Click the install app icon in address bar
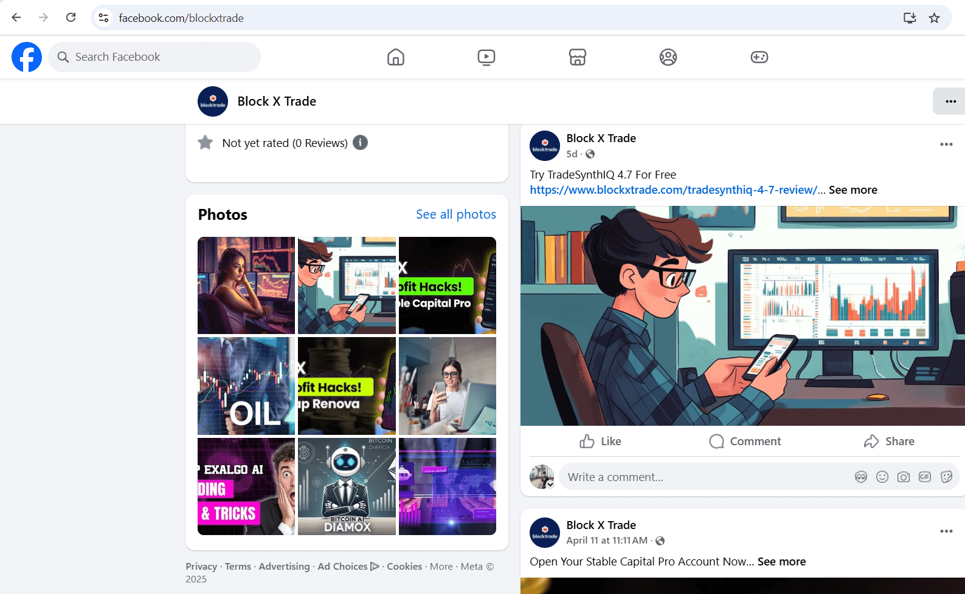 pyautogui.click(x=910, y=18)
